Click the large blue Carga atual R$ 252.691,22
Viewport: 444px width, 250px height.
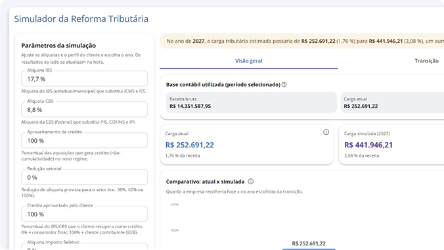coord(189,145)
